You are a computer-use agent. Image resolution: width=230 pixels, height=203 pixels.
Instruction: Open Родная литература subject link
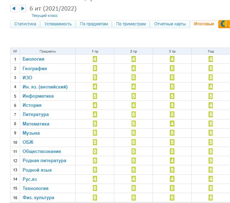[x=44, y=161]
